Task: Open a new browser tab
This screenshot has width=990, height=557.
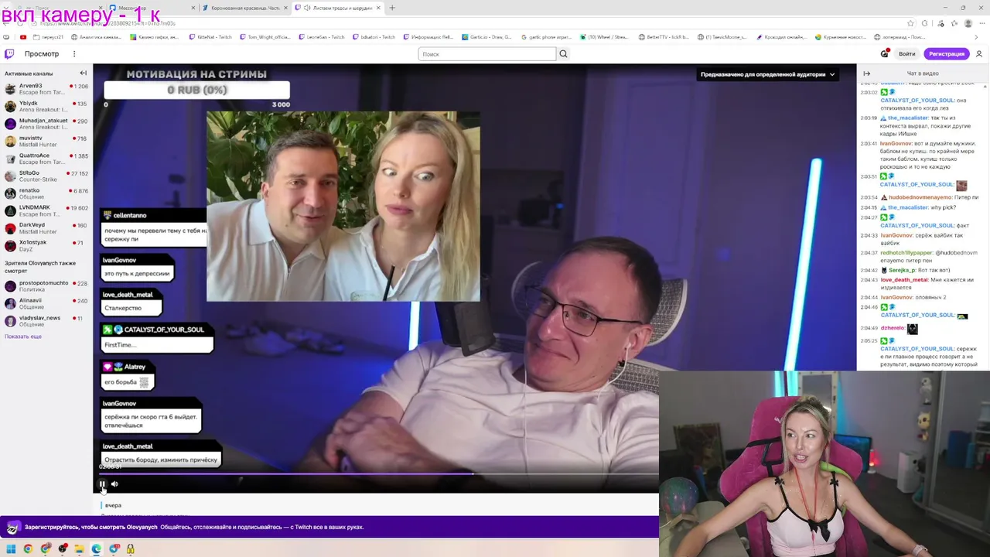Action: click(x=392, y=8)
